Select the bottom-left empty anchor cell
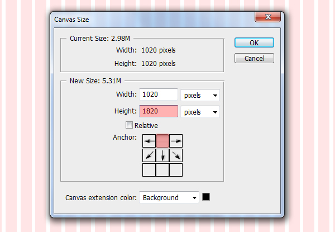The image size is (335, 232). pyautogui.click(x=149, y=170)
